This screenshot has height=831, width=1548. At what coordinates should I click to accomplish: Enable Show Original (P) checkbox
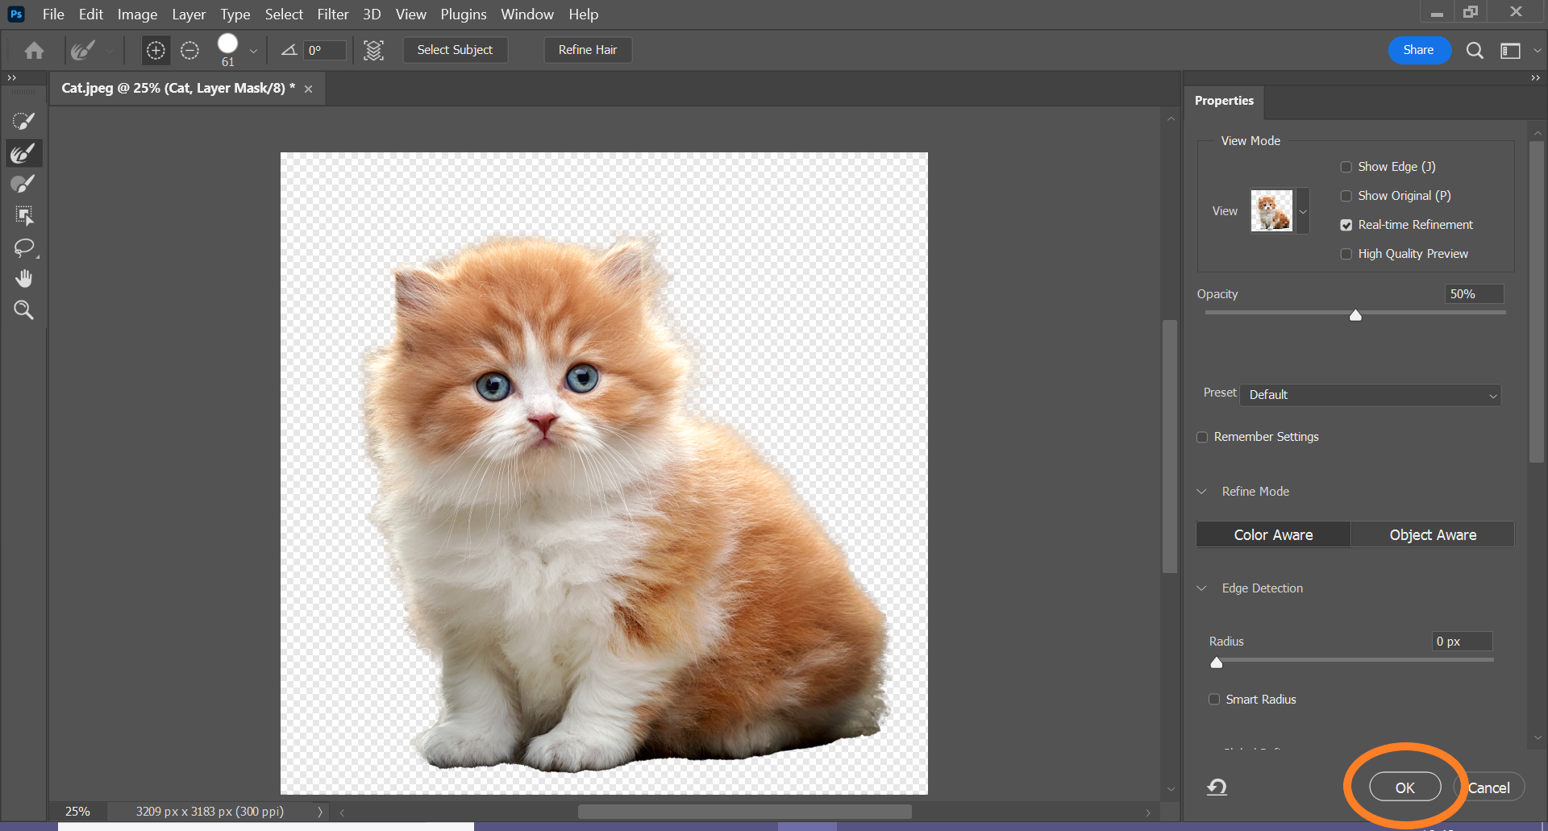coord(1346,196)
